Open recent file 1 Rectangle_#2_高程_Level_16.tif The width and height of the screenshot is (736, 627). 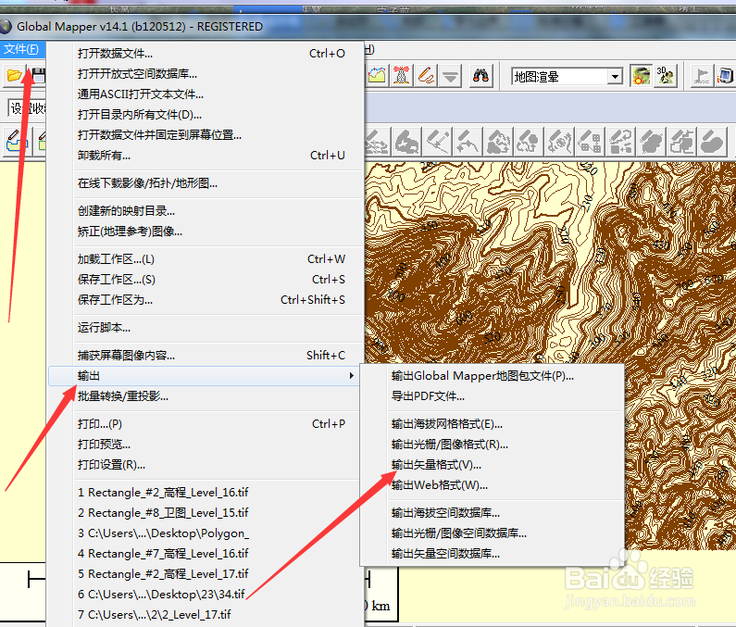206,492
